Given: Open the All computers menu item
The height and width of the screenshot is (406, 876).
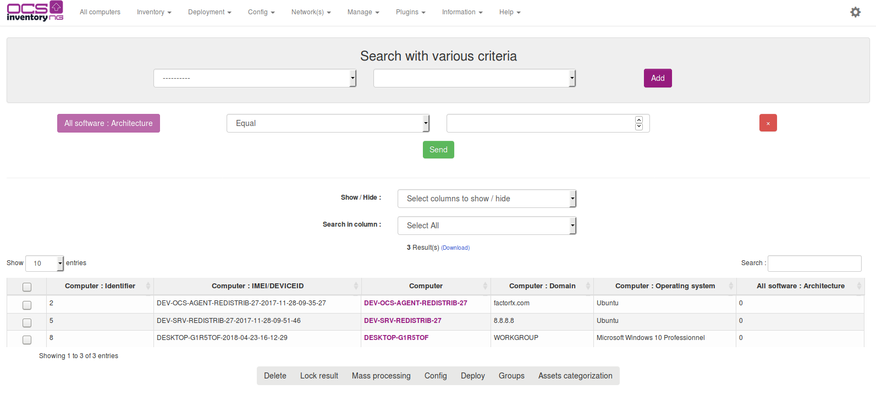Looking at the screenshot, I should coord(100,12).
